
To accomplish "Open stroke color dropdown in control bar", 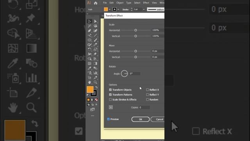I will [118, 9].
